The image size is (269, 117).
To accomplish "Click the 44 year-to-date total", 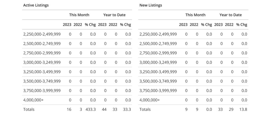I will click(x=105, y=109).
